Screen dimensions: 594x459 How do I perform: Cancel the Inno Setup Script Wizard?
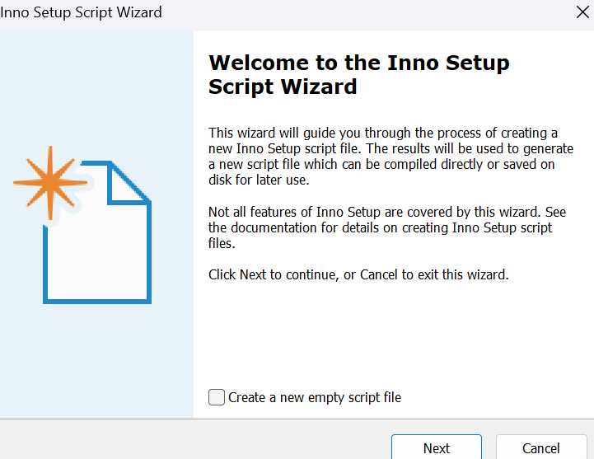point(541,447)
